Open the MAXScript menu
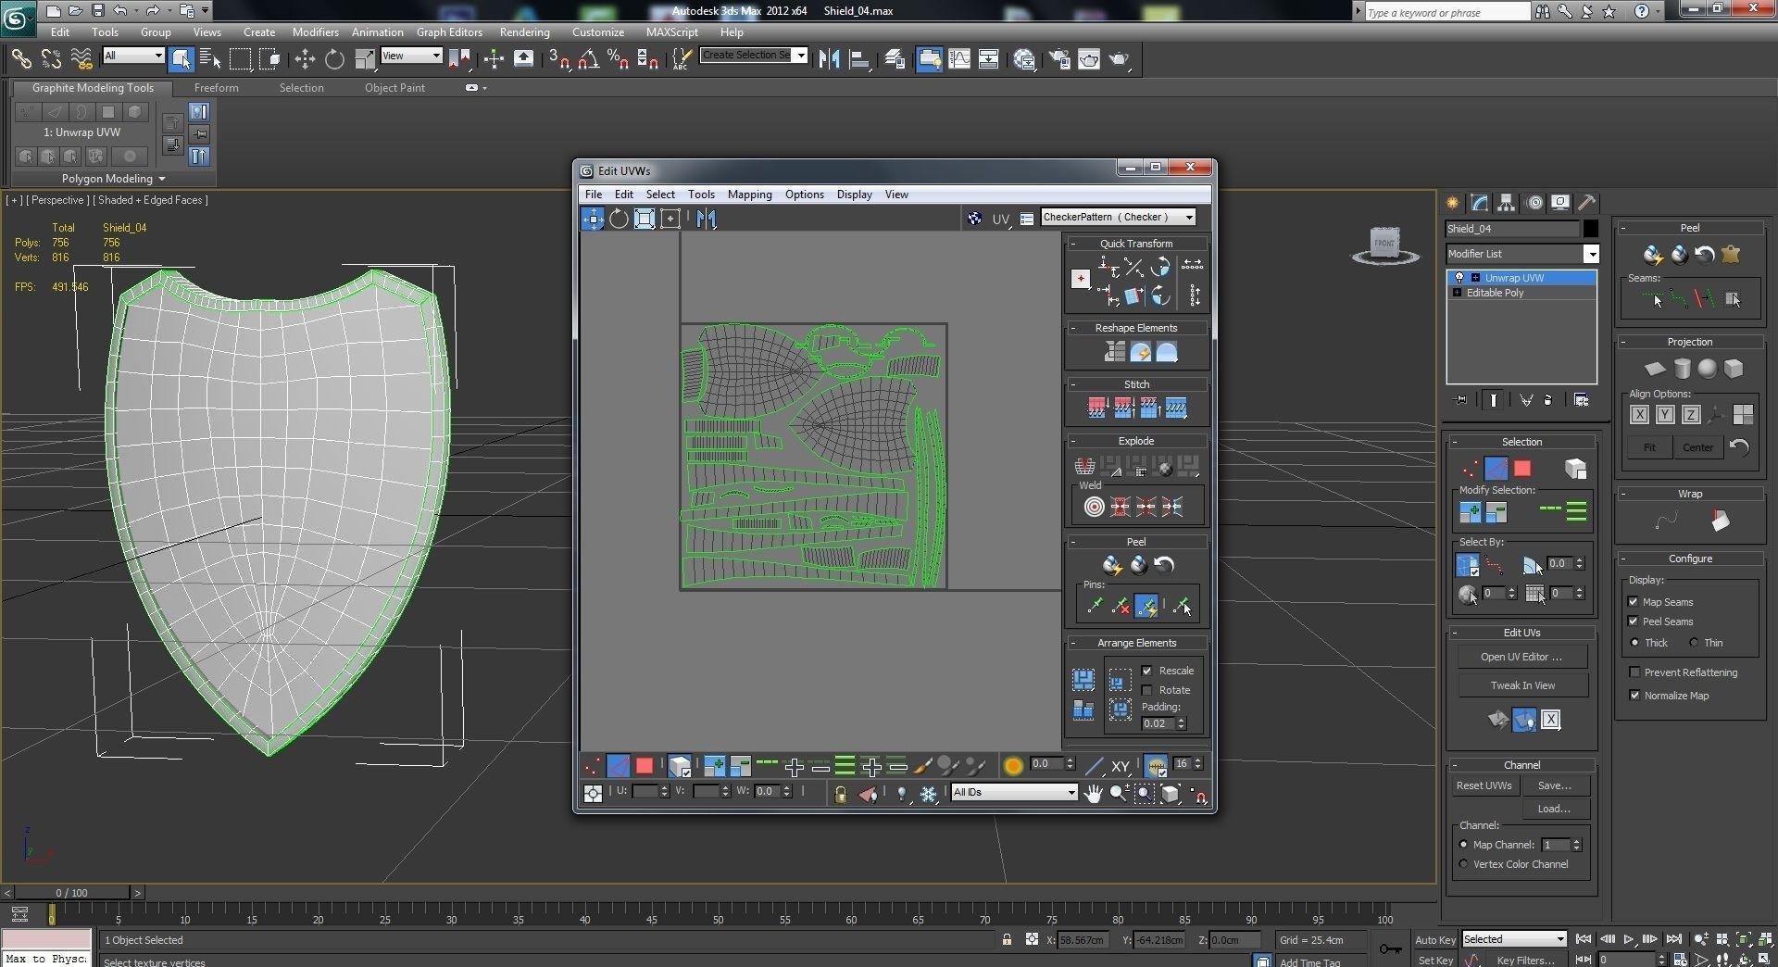 [x=672, y=31]
